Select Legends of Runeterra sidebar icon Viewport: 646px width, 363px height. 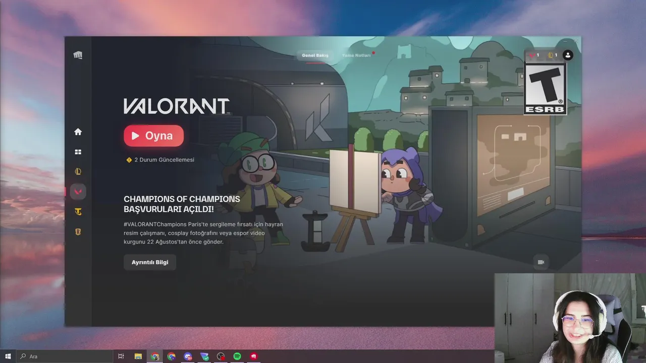[x=78, y=232]
